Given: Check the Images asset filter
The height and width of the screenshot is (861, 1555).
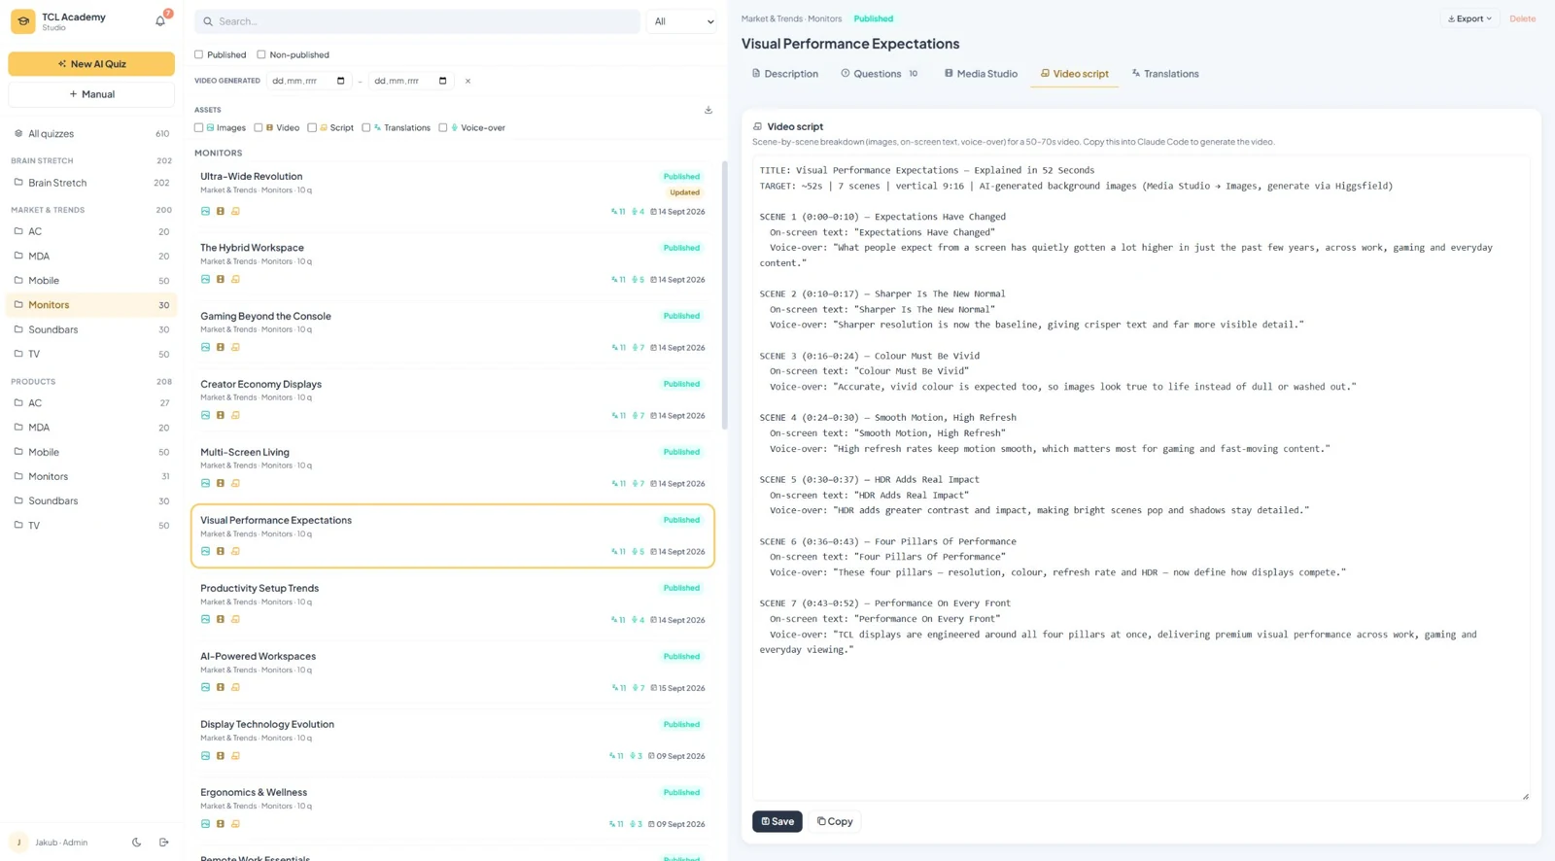Looking at the screenshot, I should [199, 127].
